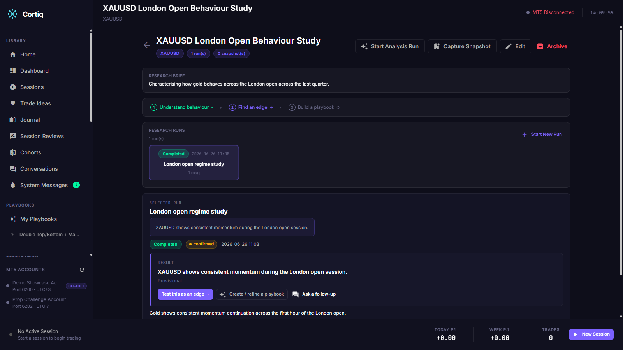Open My Playbooks via its sparkle icon
Screen dimensions: 623x350
[13, 219]
